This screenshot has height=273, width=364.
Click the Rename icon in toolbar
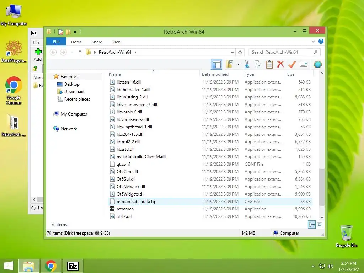[304, 64]
